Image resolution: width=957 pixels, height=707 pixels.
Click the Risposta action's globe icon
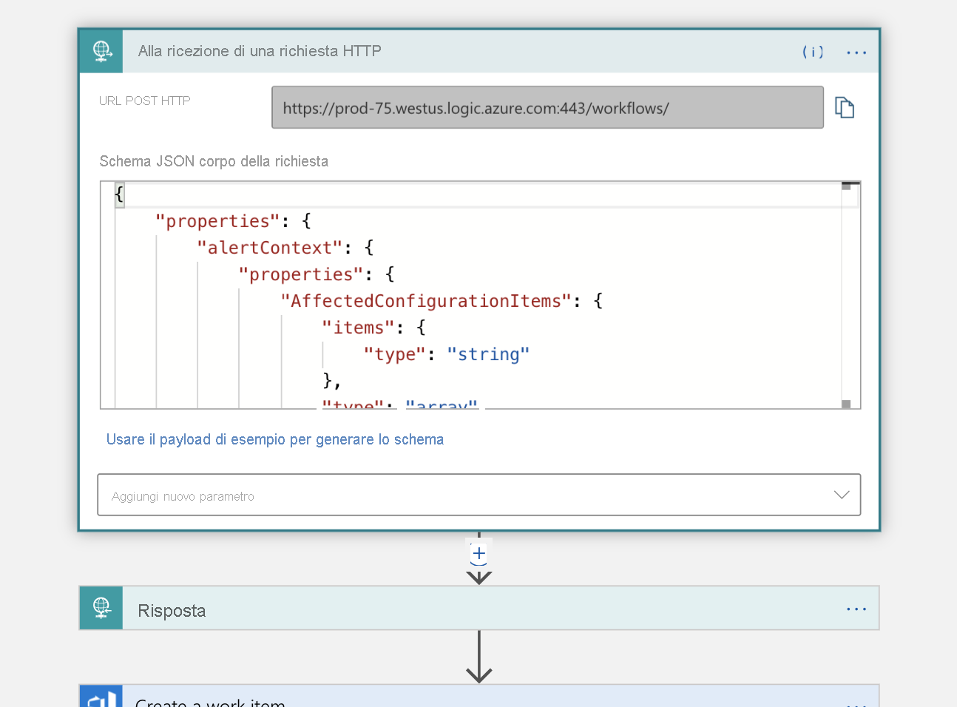pos(101,608)
